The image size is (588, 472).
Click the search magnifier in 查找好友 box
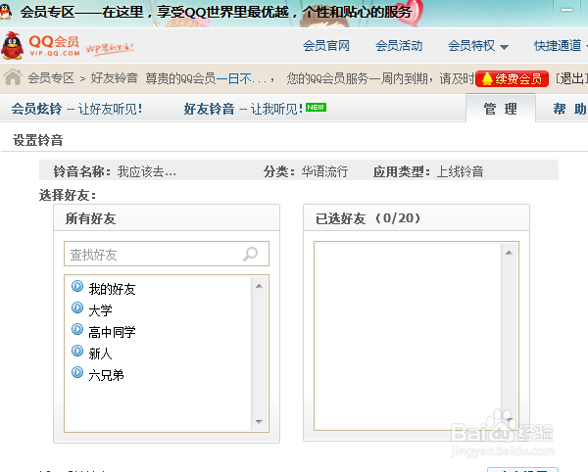[250, 254]
